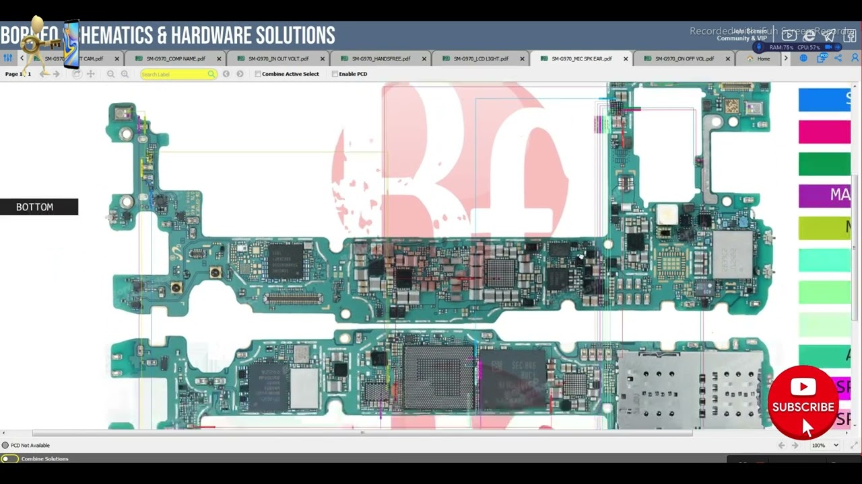
Task: Tick the Enable PCD checkbox
Action: [x=335, y=74]
